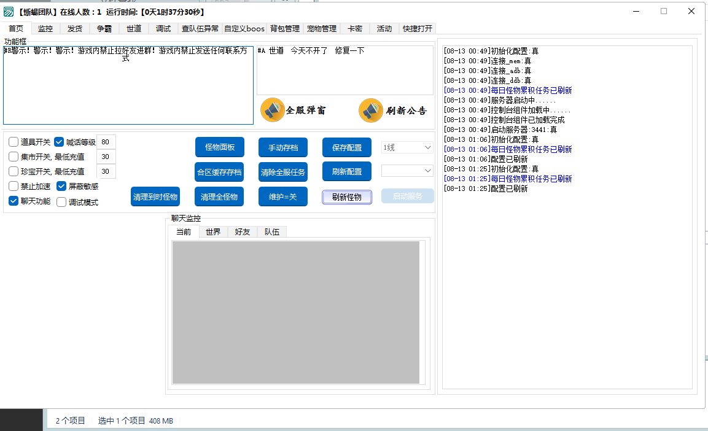Enable the 禁止加速 checkbox

pyautogui.click(x=14, y=186)
